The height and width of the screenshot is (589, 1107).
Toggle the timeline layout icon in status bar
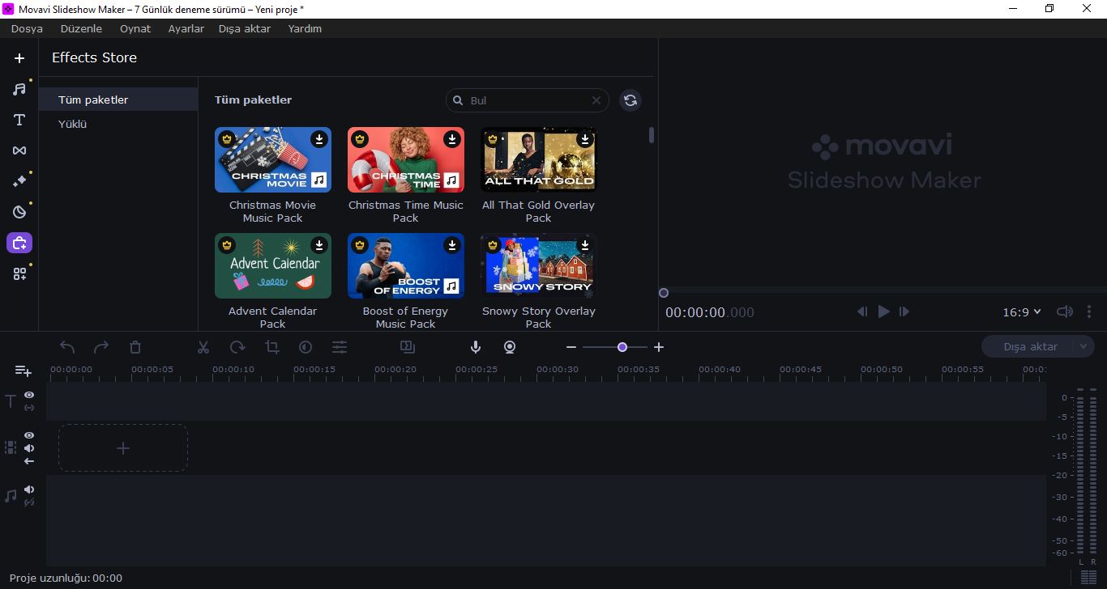click(1088, 577)
